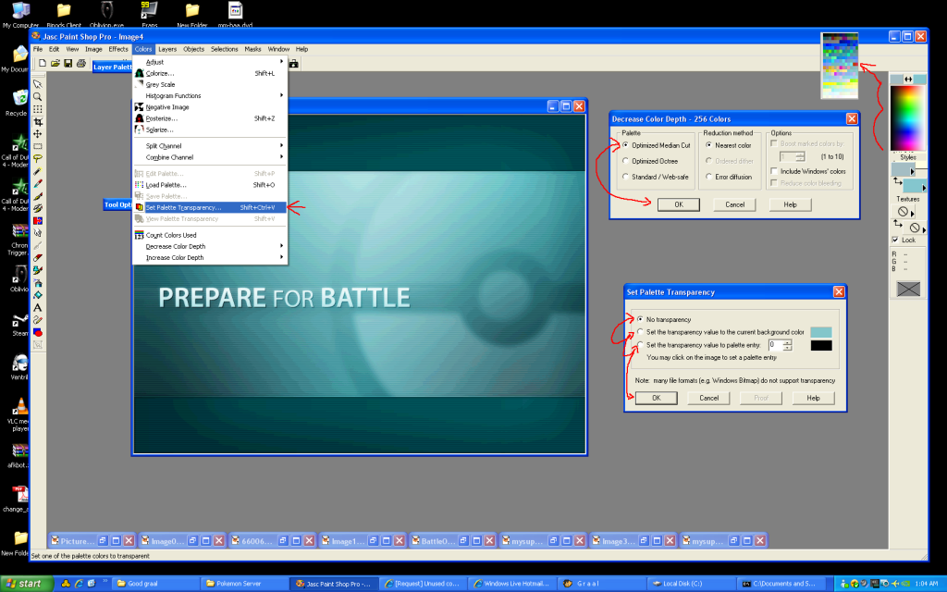The width and height of the screenshot is (947, 592).
Task: Expand the Combine Channel submenu
Action: 210,157
